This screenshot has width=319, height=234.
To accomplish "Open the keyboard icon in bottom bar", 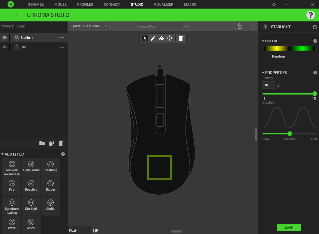I will (x=96, y=230).
